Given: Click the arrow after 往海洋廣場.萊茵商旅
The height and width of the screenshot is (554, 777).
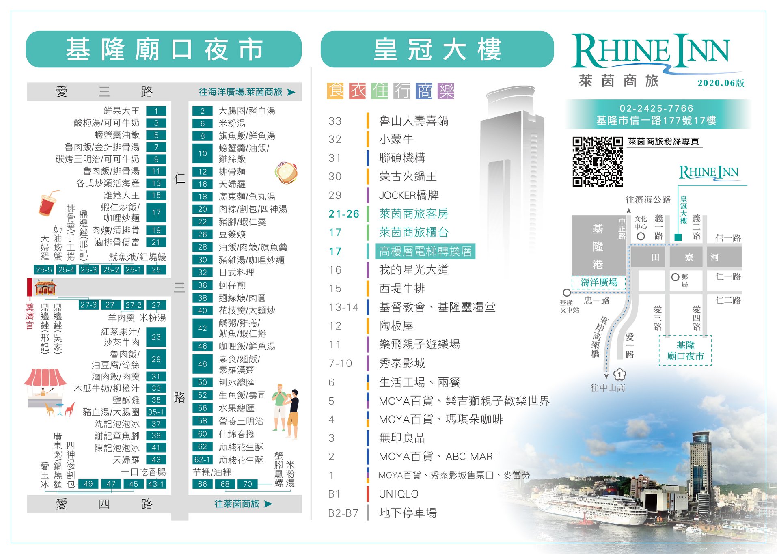Looking at the screenshot, I should [x=291, y=92].
